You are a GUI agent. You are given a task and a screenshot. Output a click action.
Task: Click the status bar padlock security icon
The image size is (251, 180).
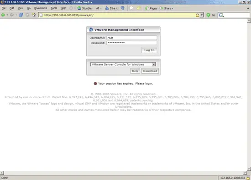point(248,178)
